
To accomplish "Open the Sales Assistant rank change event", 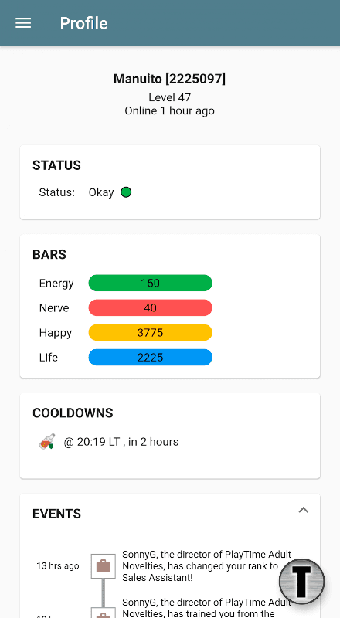I will click(207, 566).
